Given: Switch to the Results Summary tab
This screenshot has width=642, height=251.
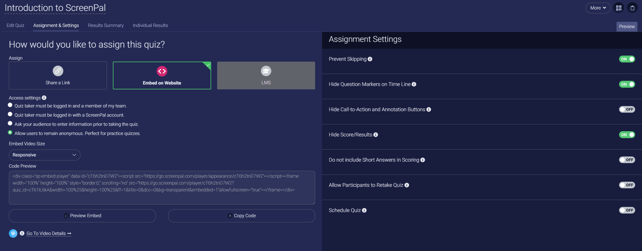Looking at the screenshot, I should (x=106, y=26).
